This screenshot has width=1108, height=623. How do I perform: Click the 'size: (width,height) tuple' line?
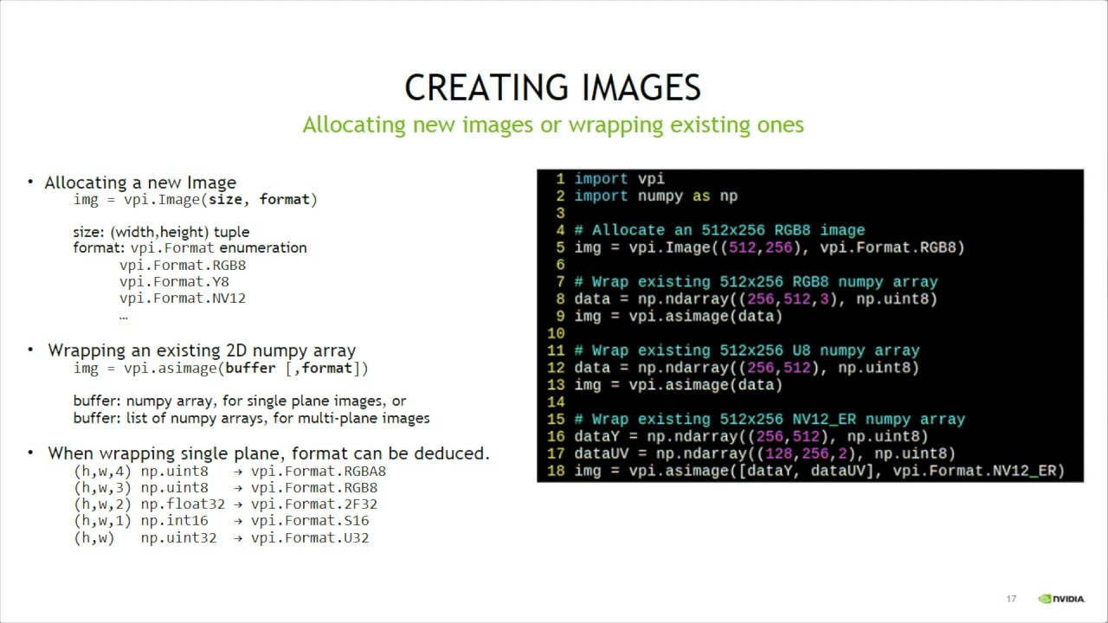pyautogui.click(x=161, y=232)
